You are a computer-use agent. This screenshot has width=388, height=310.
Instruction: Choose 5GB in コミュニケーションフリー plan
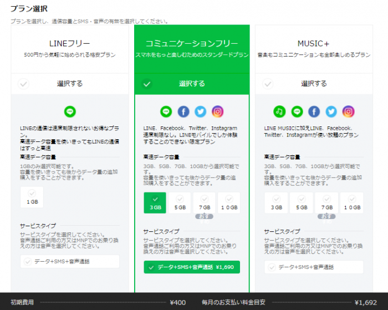point(180,203)
